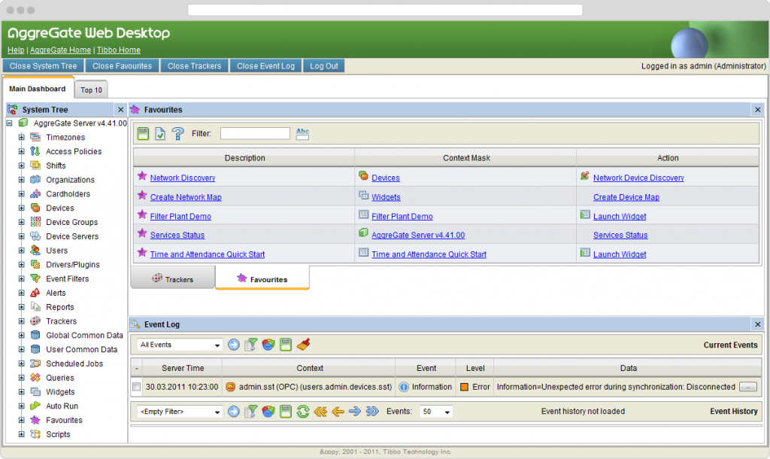Click the Close Trackers button
770x459 pixels.
195,66
